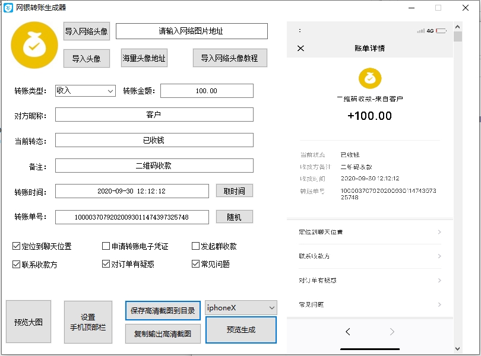Disable the 联系收款方 checkbox

click(x=15, y=263)
